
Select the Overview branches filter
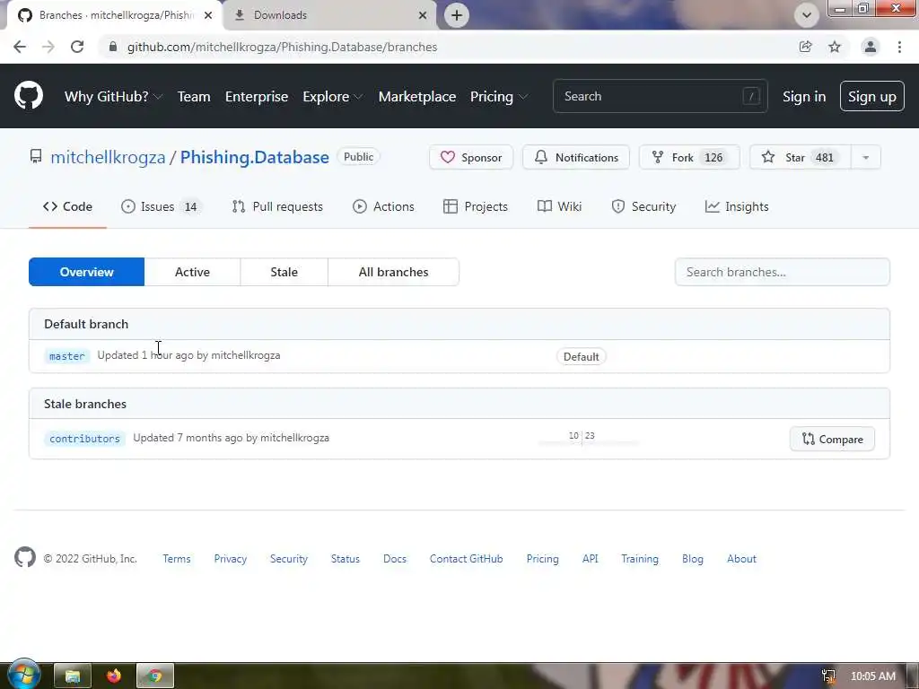coord(87,272)
